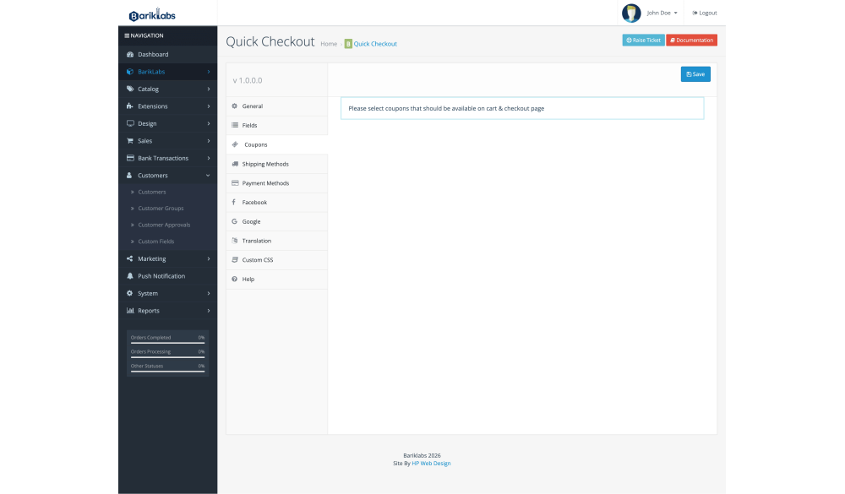Click the Sales shopping cart icon
The height and width of the screenshot is (494, 845).
click(x=130, y=141)
